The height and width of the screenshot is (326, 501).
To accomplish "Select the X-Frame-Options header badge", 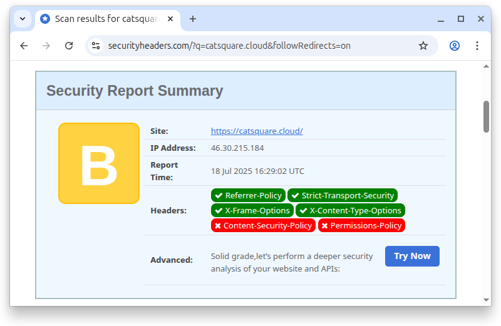I will 252,210.
